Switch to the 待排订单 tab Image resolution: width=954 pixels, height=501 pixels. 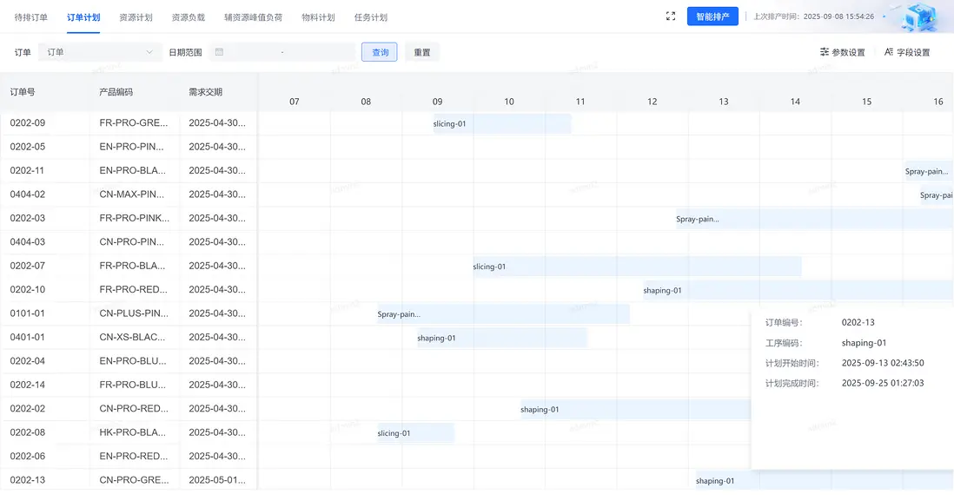click(31, 17)
